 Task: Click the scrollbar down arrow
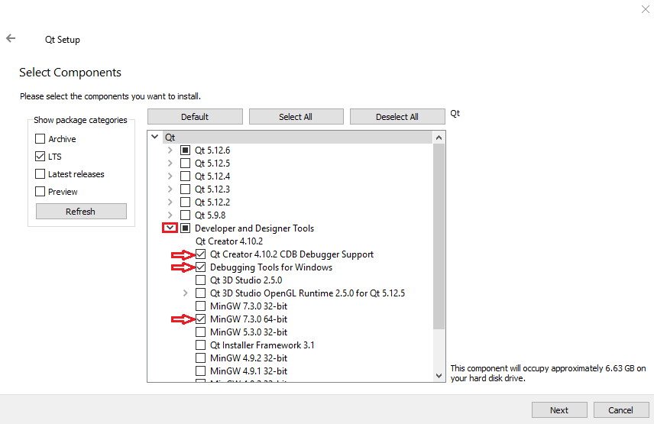439,376
